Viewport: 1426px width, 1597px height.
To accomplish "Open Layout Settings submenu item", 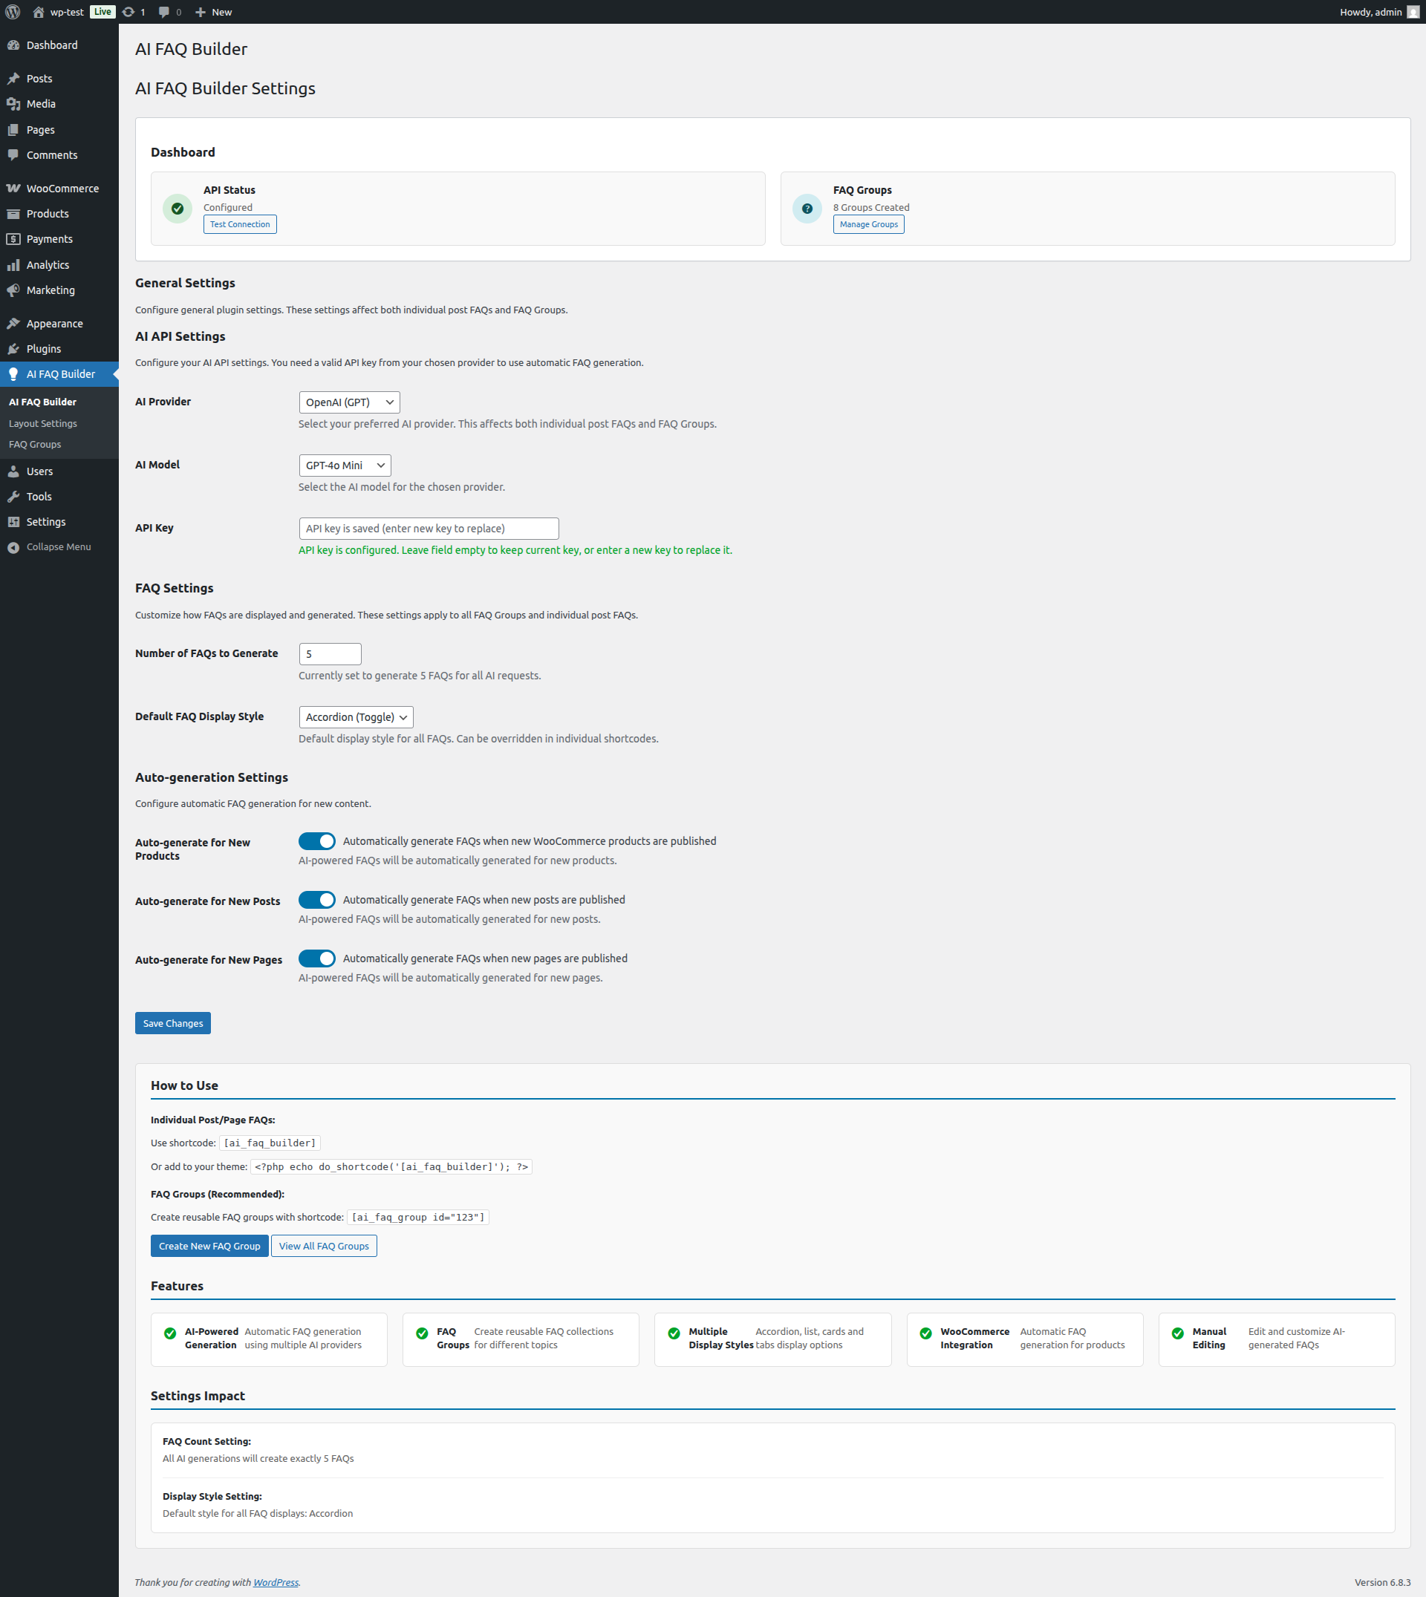I will [43, 424].
